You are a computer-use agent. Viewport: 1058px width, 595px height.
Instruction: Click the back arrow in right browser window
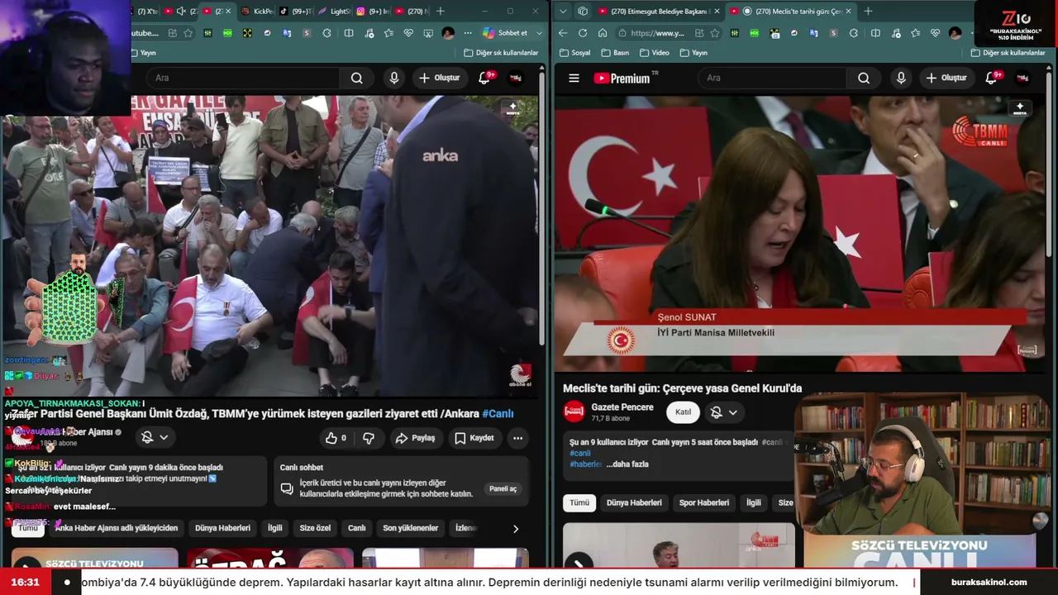click(x=563, y=33)
